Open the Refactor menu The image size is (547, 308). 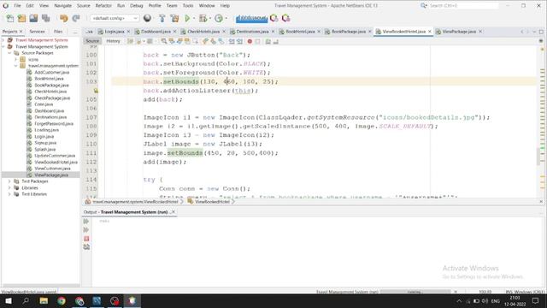coord(103,6)
